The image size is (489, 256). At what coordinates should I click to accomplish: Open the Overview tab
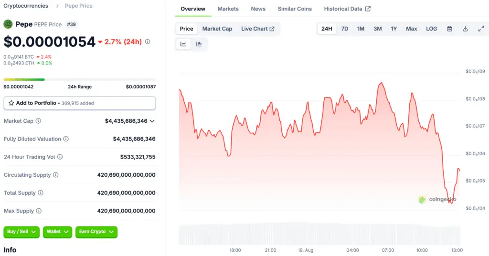[193, 9]
